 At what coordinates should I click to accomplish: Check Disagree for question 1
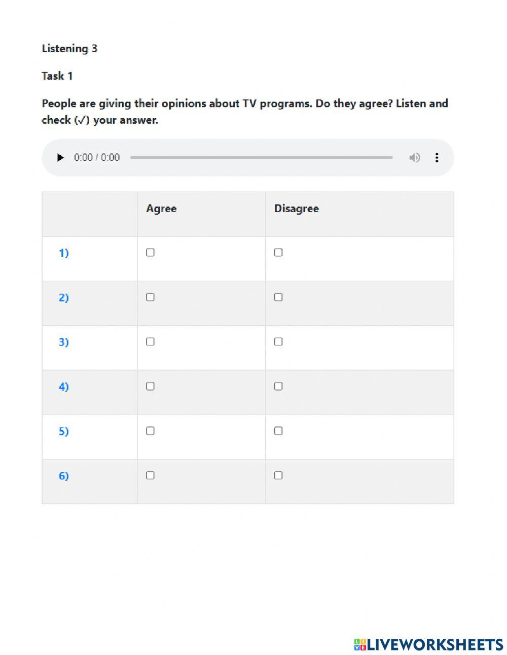[278, 253]
